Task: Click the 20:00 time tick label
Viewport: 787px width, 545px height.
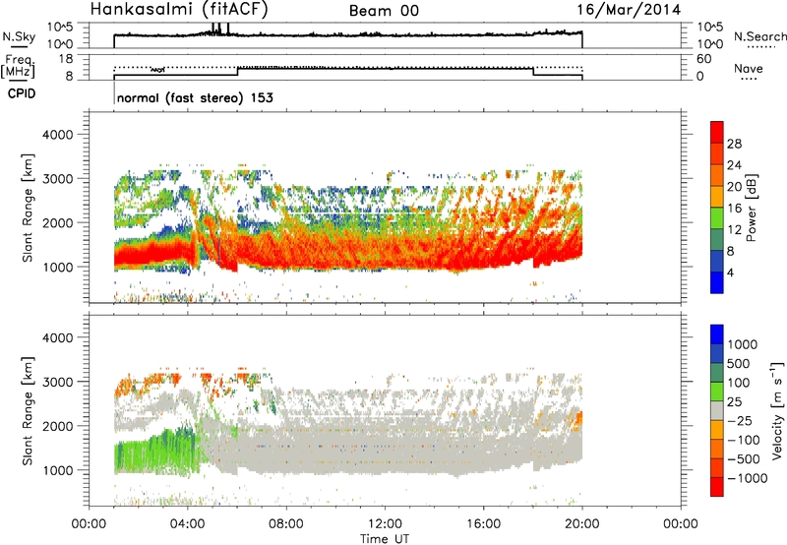Action: coord(582,524)
